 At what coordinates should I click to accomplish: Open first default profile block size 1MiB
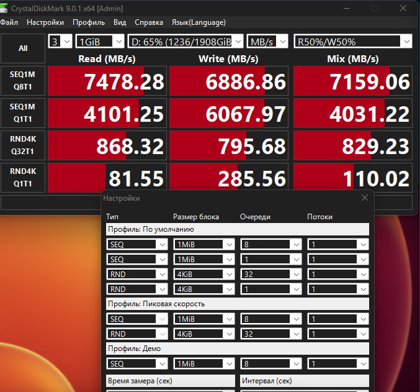pyautogui.click(x=204, y=244)
